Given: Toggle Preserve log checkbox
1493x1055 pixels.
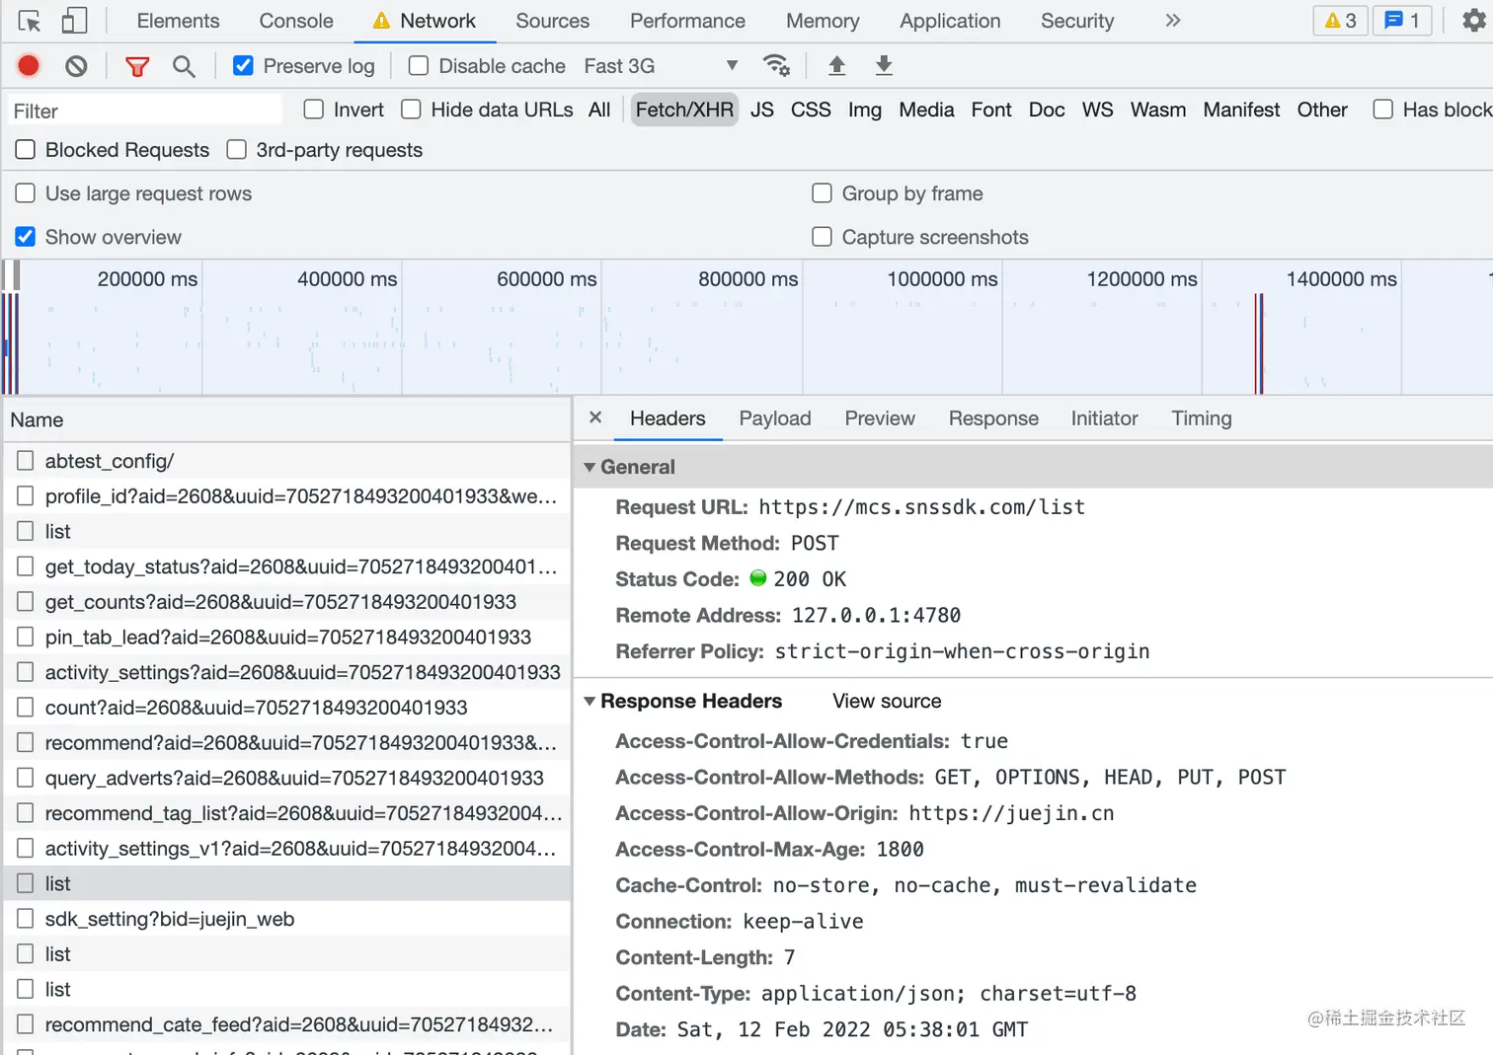Looking at the screenshot, I should 243,66.
